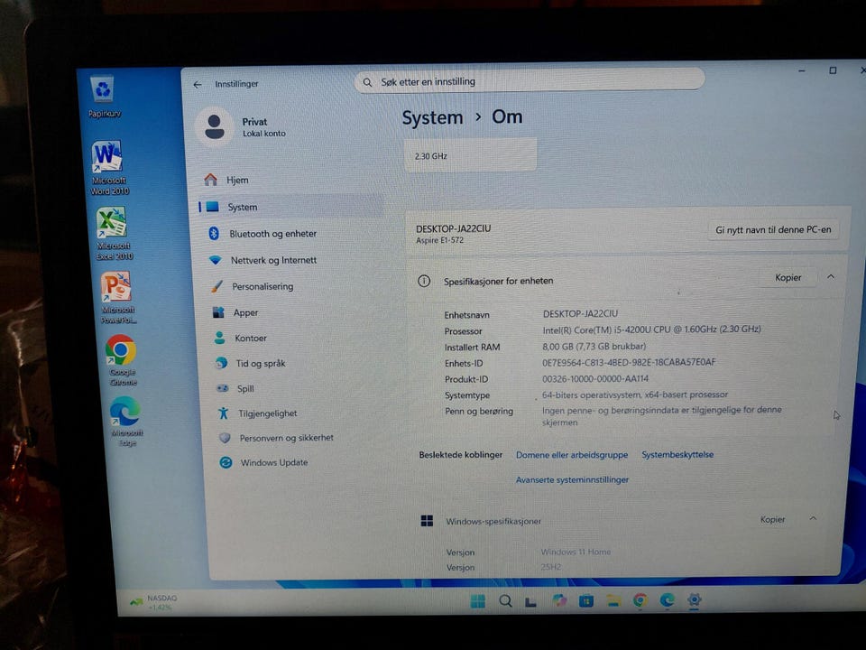Maximize the Settings window
866x650 pixels.
click(833, 70)
